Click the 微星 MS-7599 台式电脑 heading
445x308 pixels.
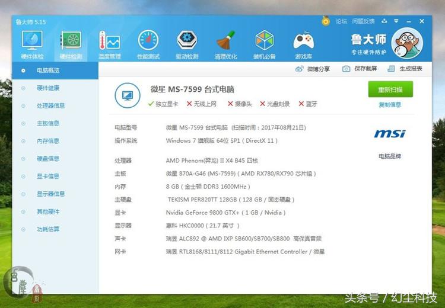192,89
